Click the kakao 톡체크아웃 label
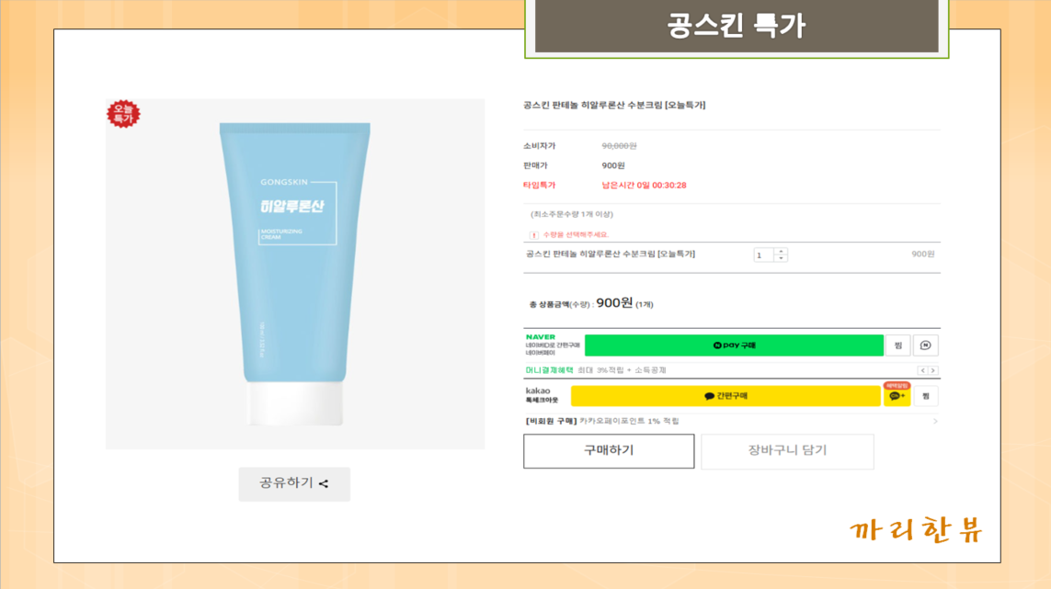This screenshot has width=1051, height=589. pos(542,395)
